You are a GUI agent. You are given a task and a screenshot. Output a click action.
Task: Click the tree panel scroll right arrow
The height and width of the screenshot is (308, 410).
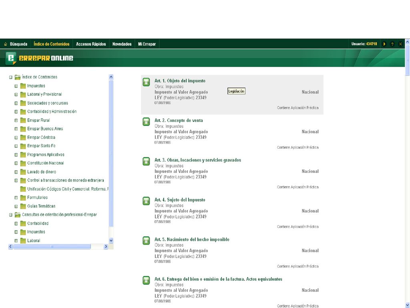[106, 247]
